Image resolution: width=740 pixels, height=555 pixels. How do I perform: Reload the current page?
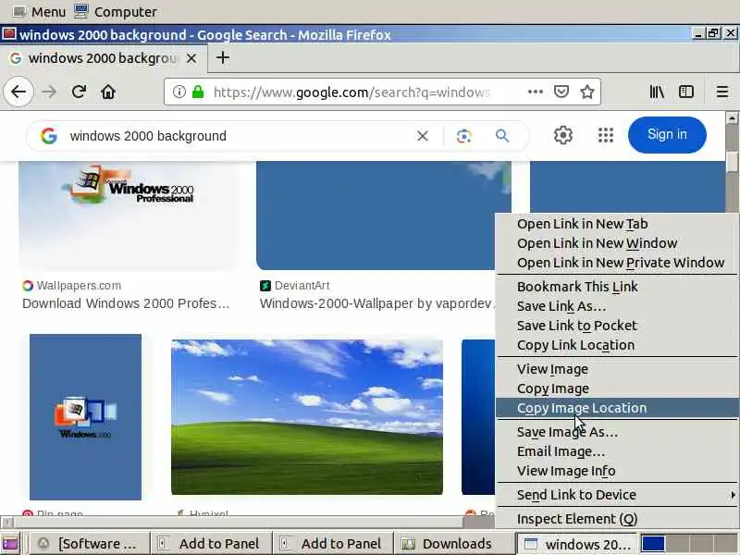coord(79,92)
